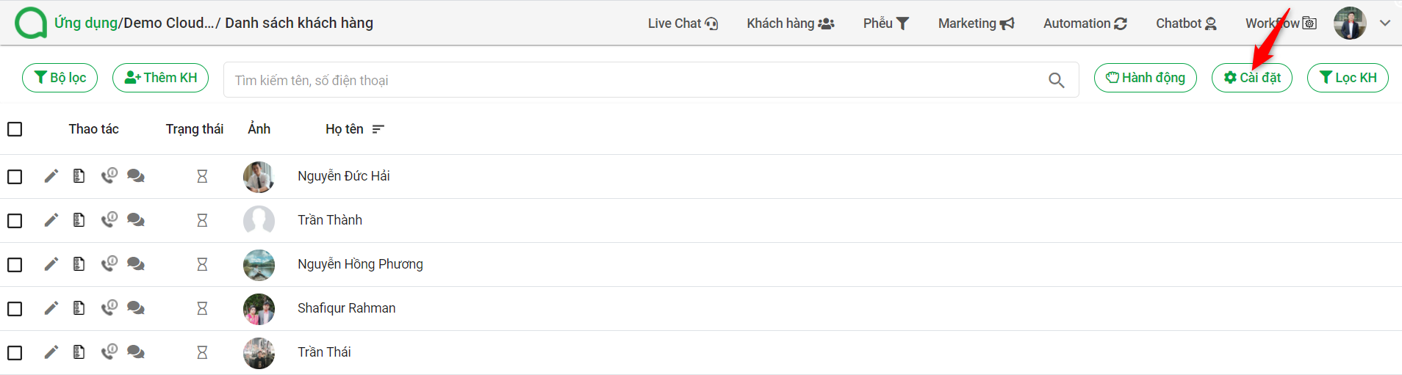Open Cài đặt settings button
Image resolution: width=1402 pixels, height=375 pixels.
tap(1252, 78)
